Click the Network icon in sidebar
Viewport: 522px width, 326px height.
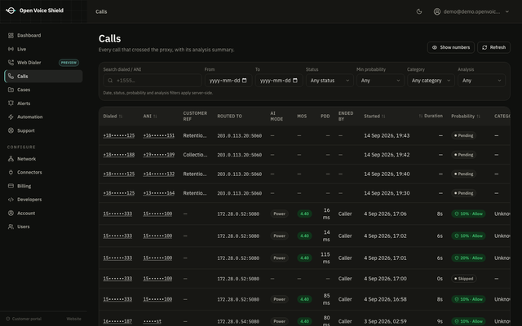pos(11,159)
